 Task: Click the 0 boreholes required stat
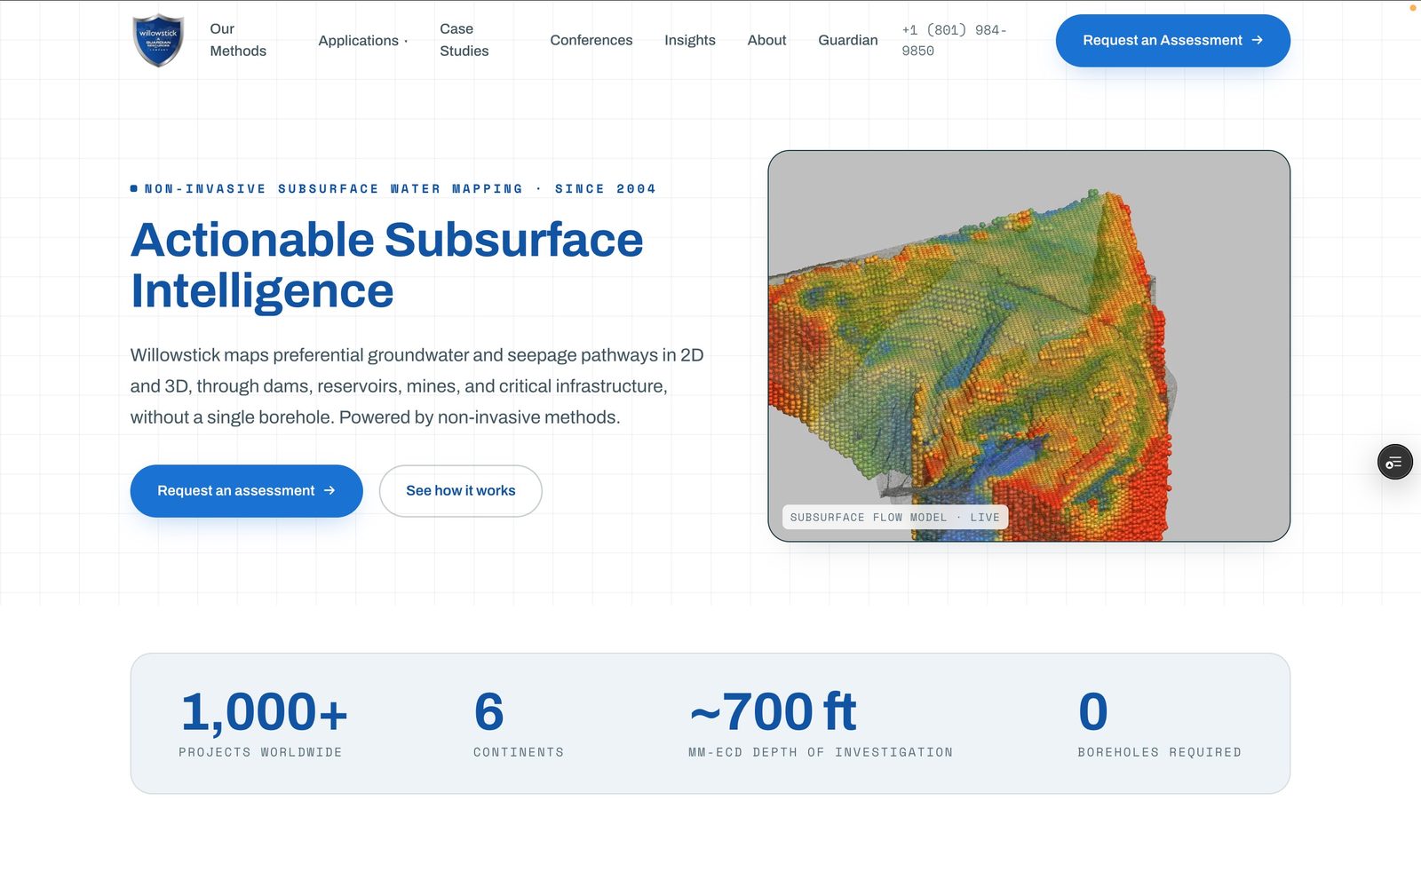pos(1159,724)
